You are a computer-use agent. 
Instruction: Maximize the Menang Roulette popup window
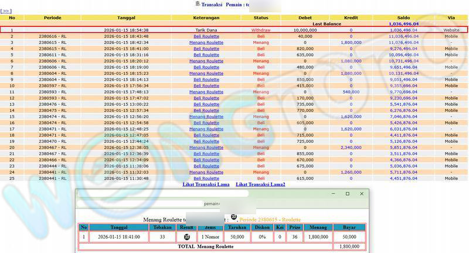[346, 194]
